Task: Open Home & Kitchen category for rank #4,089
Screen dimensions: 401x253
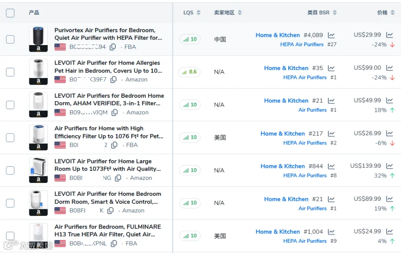Action: 278,35
